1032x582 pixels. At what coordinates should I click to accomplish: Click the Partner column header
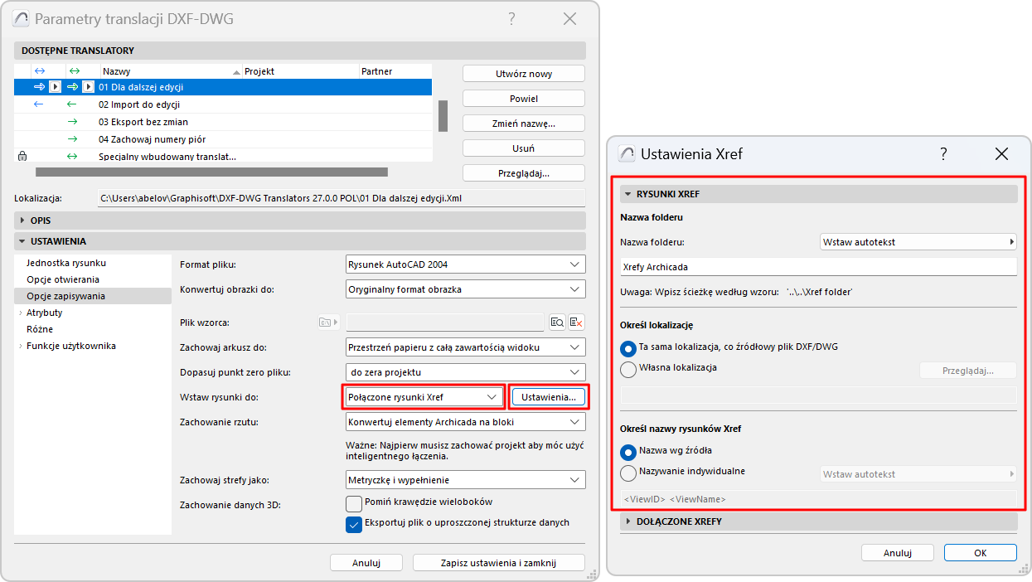(395, 71)
